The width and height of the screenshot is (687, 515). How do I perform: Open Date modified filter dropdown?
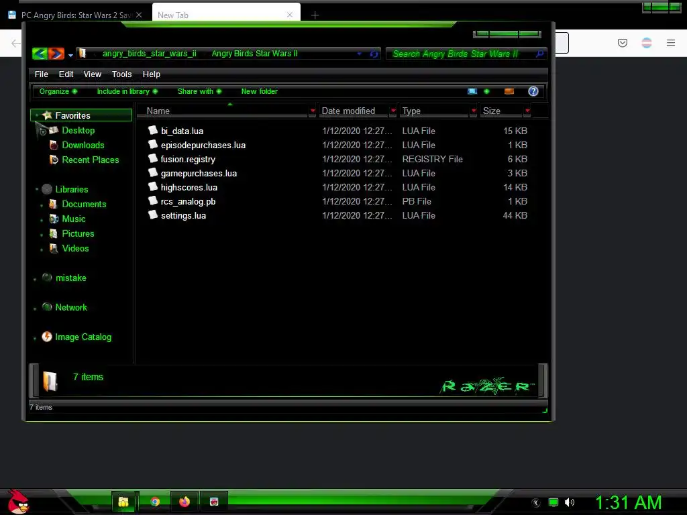tap(393, 111)
